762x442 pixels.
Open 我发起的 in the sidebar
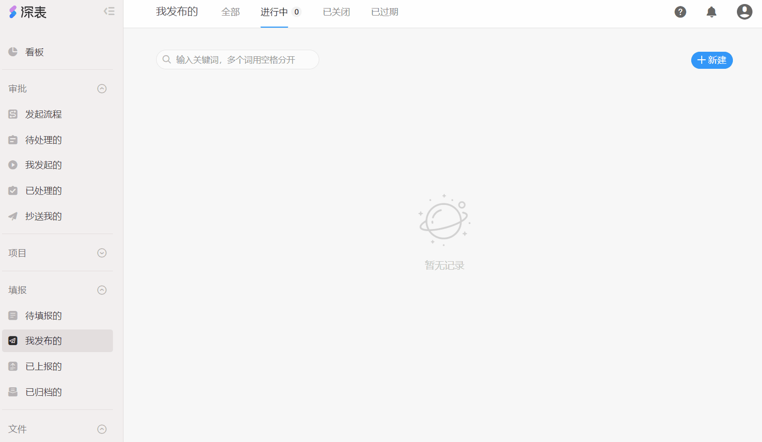tap(43, 165)
